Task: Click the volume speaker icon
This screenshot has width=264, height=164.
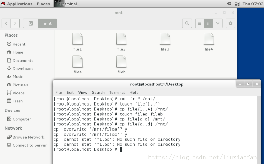Action: (x=229, y=3)
